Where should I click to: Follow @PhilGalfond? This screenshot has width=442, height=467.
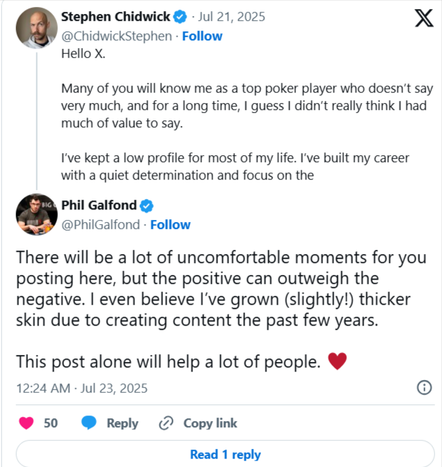pos(171,225)
